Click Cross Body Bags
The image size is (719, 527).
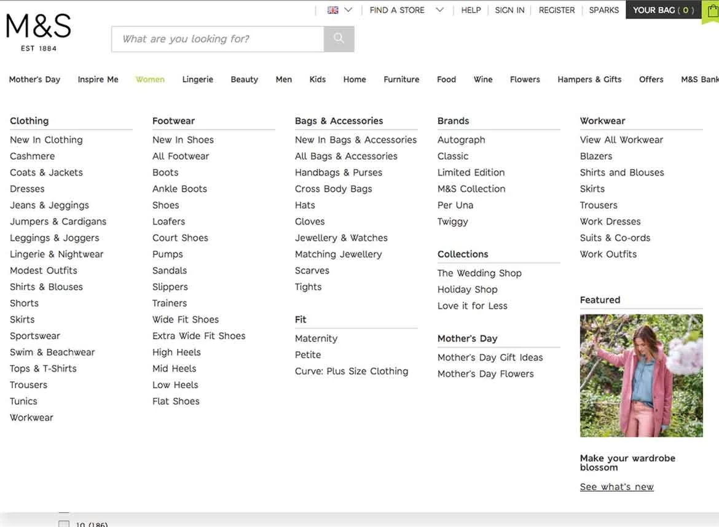click(x=333, y=189)
